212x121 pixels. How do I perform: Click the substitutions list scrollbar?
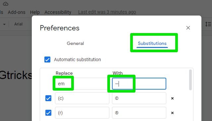pos(190,80)
